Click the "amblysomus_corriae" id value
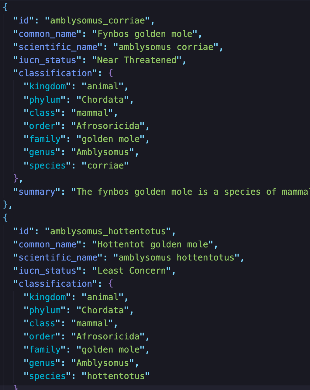 click(97, 21)
